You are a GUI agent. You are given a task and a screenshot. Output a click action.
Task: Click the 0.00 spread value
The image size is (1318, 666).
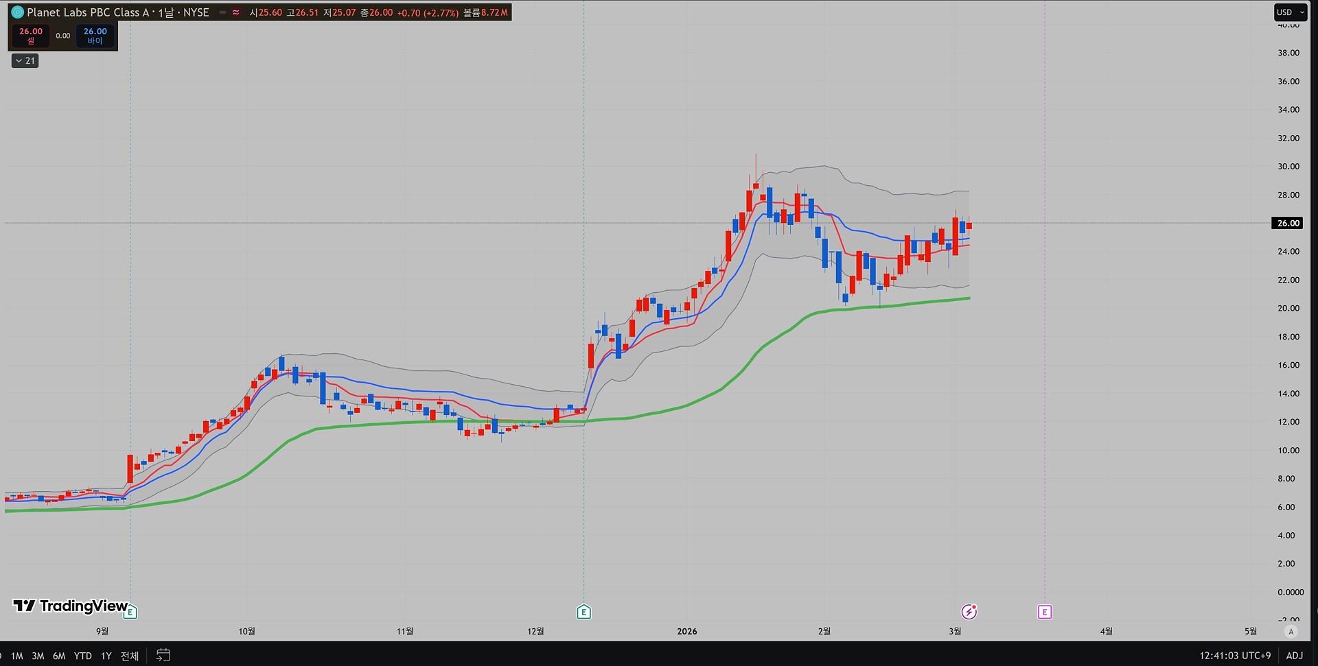point(63,36)
